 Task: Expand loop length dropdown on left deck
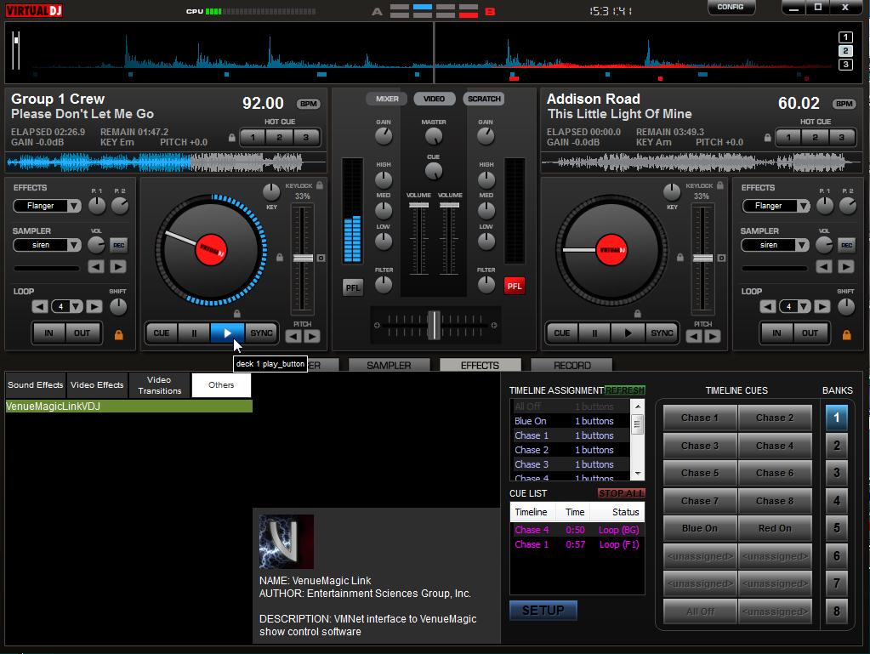pos(76,306)
